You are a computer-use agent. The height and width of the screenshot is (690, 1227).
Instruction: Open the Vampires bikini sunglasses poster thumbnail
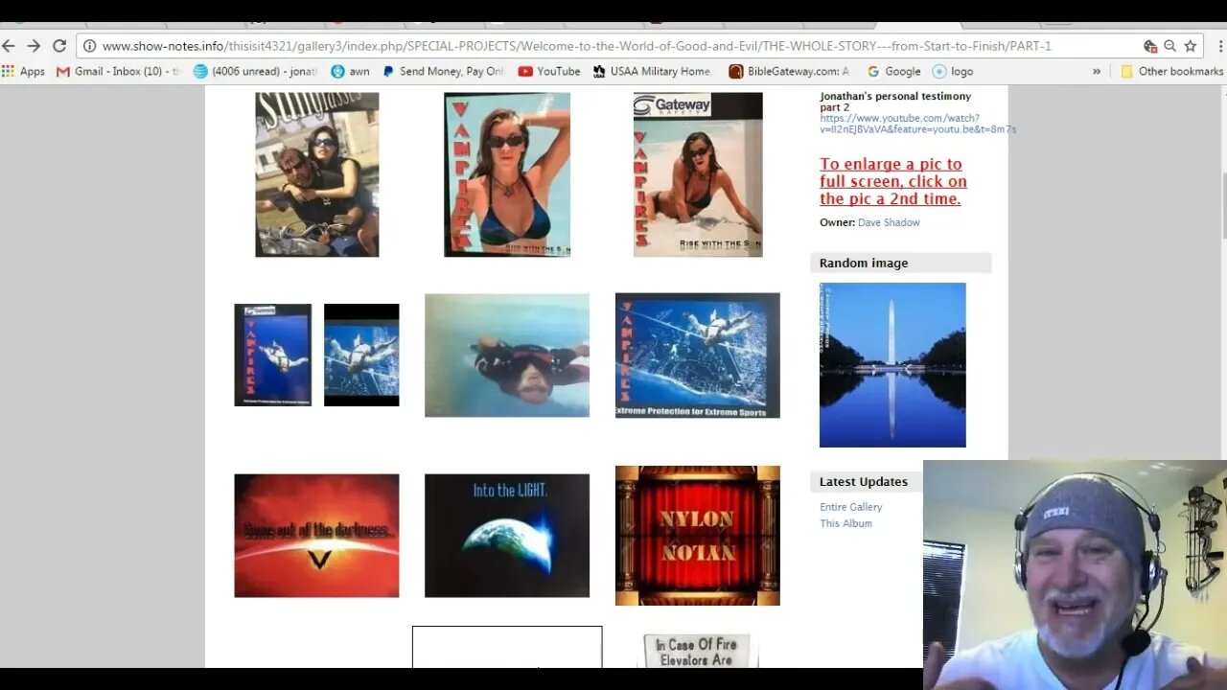[x=507, y=174]
